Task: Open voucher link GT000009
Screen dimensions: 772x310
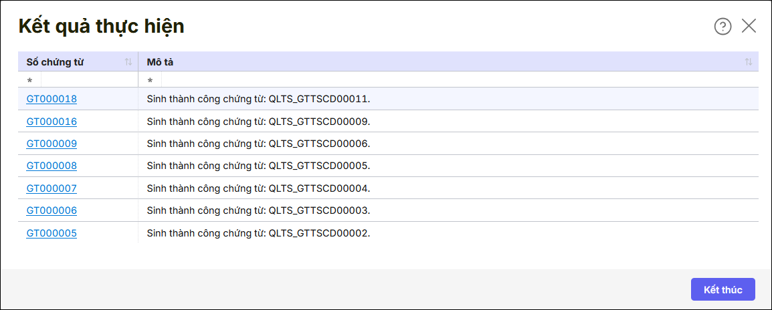Action: coord(52,144)
